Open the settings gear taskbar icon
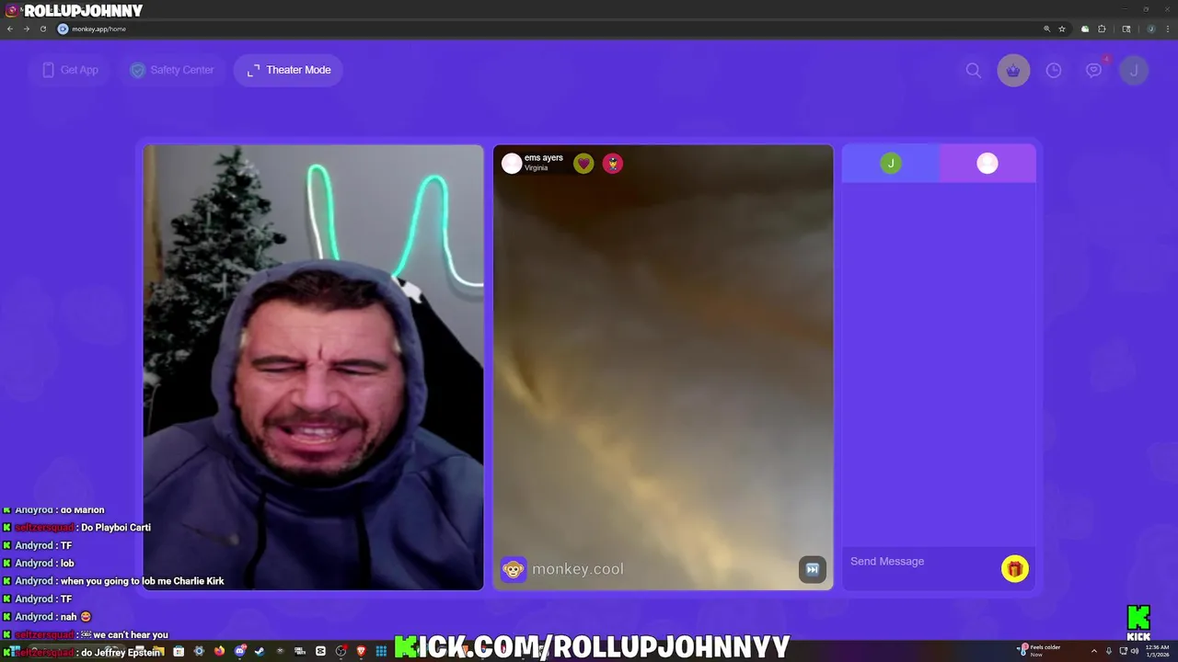Screen dimensions: 1178x662 pos(199,651)
